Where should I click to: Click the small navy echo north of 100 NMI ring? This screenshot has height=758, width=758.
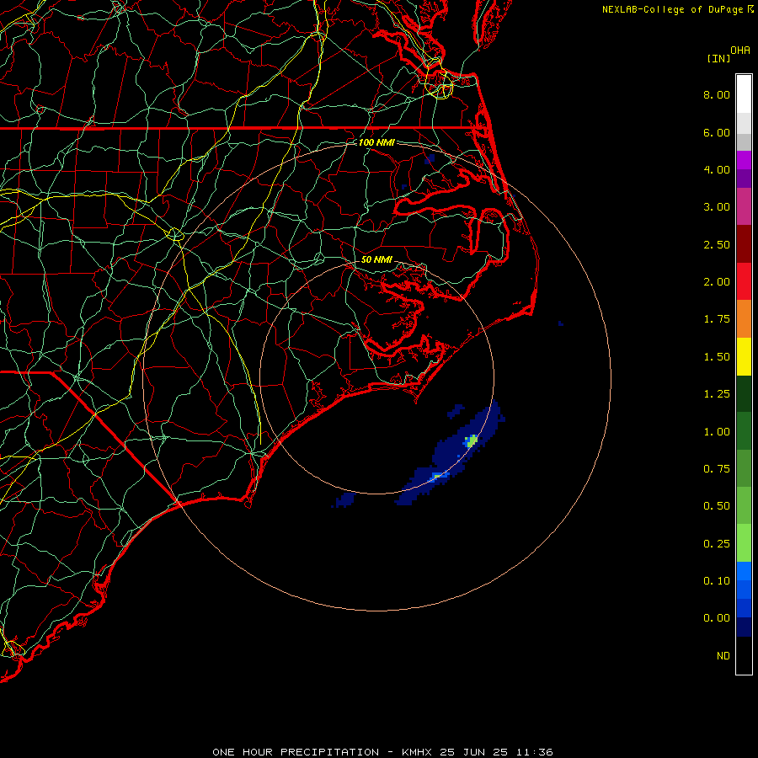430,158
